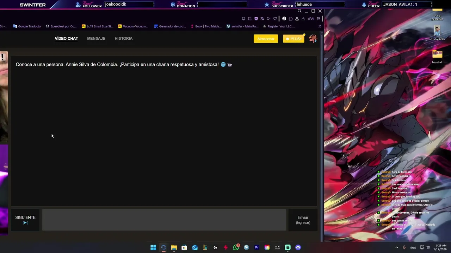451x253 pixels.
Task: Click the pin icon in browser toolbar
Action: pyautogui.click(x=243, y=19)
